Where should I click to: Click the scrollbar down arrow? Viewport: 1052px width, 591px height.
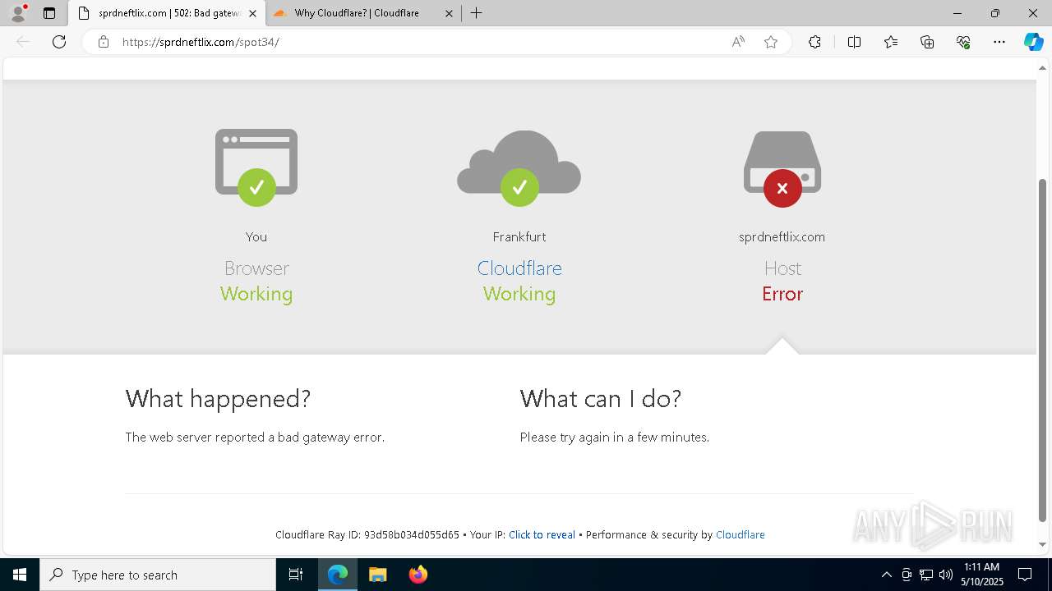click(1042, 544)
